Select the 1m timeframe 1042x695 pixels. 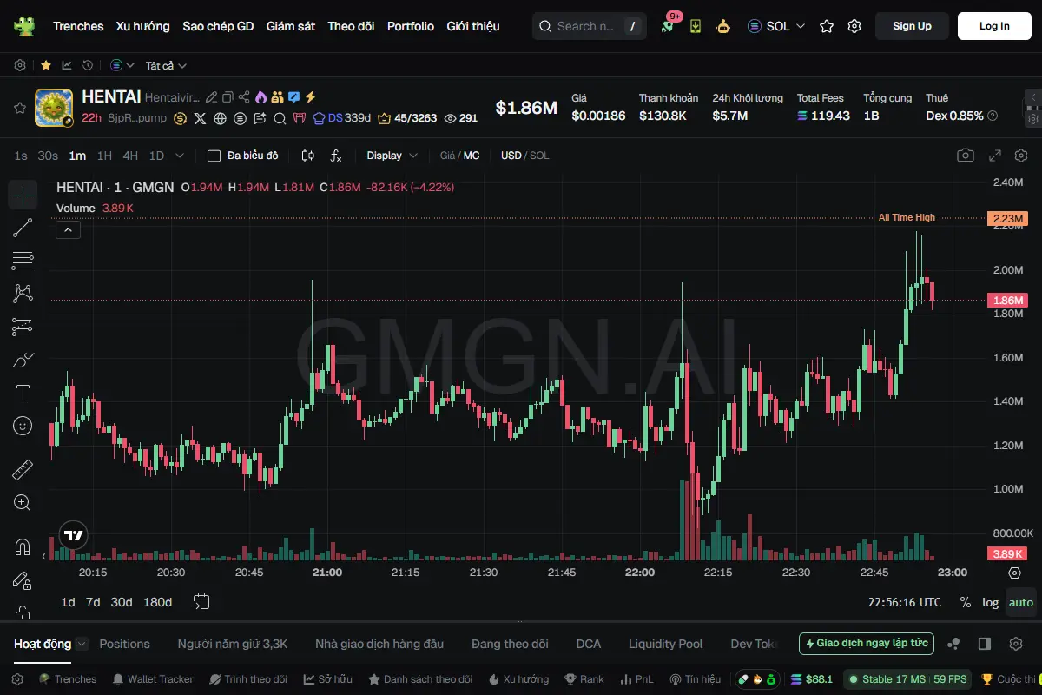point(77,156)
